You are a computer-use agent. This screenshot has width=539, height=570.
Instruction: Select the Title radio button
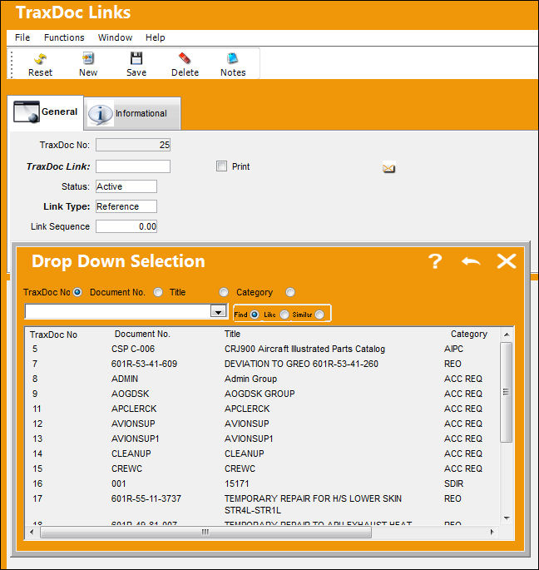tap(224, 292)
